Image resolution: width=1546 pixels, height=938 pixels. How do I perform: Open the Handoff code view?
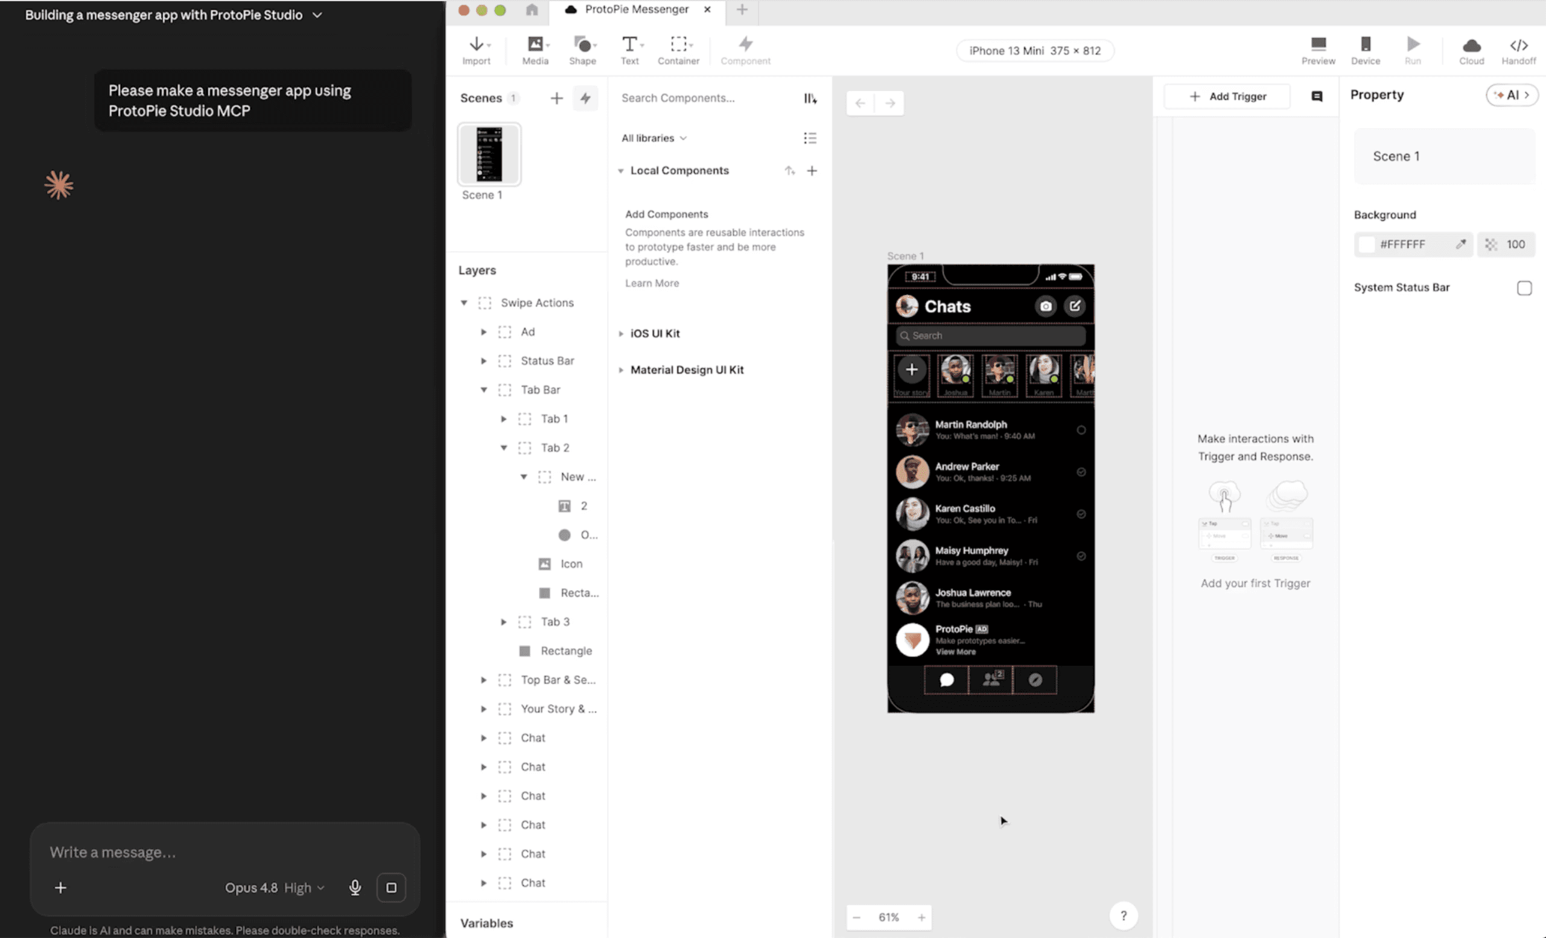tap(1518, 50)
